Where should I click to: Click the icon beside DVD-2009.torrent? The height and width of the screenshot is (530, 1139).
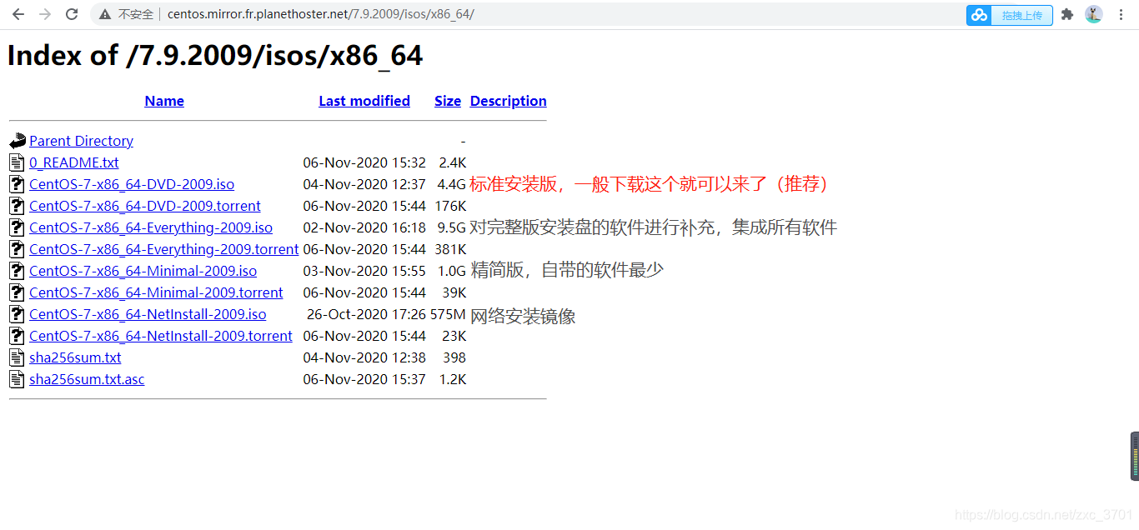(x=18, y=206)
